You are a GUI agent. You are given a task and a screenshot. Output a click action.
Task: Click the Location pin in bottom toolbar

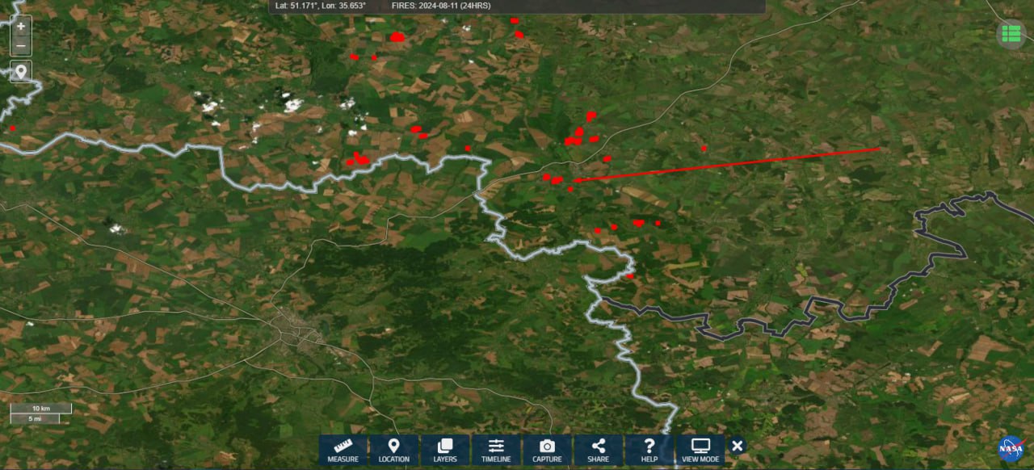point(393,450)
